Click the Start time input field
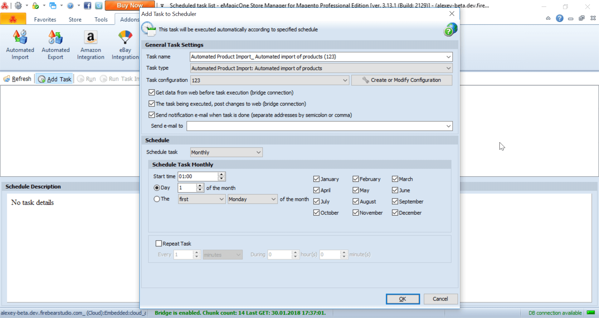599x318 pixels. pyautogui.click(x=198, y=176)
